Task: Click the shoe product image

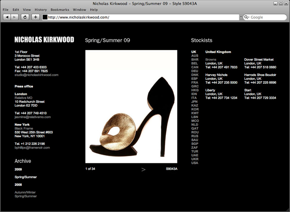Action: [131, 107]
